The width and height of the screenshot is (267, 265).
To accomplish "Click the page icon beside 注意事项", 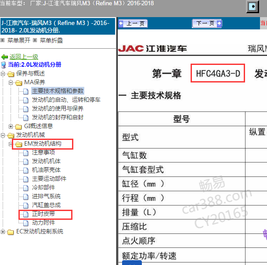I will (x=26, y=153).
